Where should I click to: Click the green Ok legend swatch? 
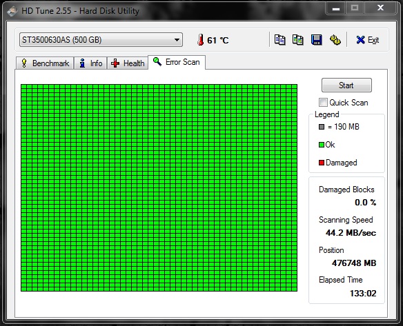(322, 145)
